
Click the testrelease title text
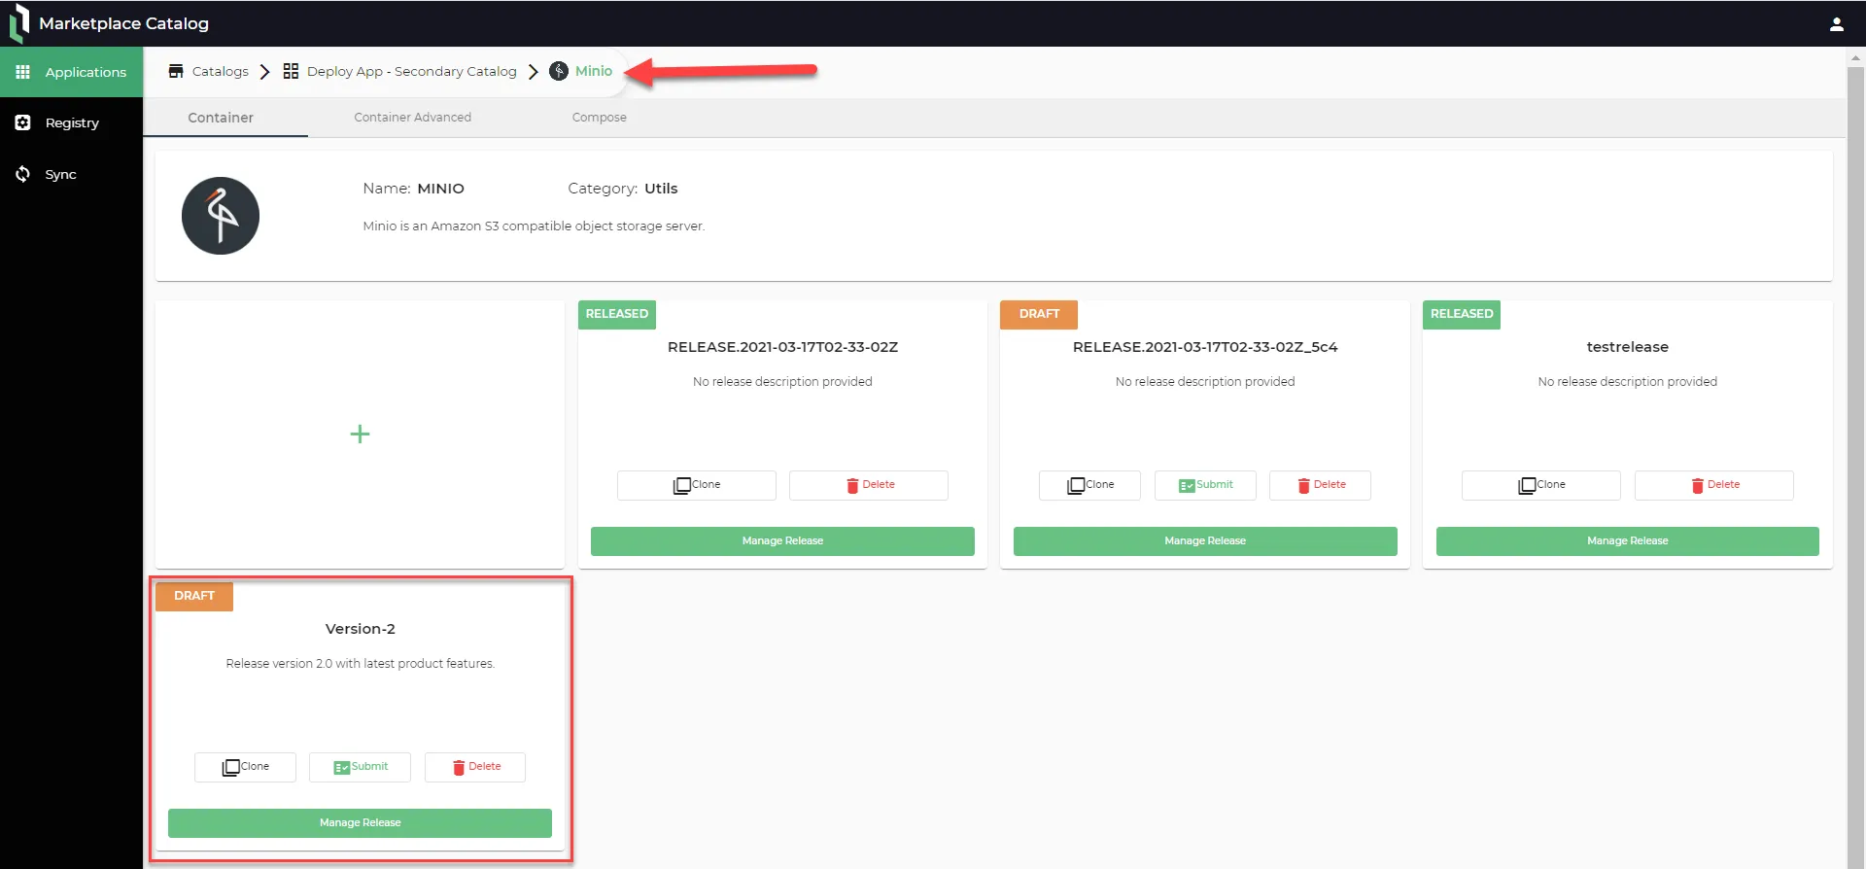[1628, 347]
